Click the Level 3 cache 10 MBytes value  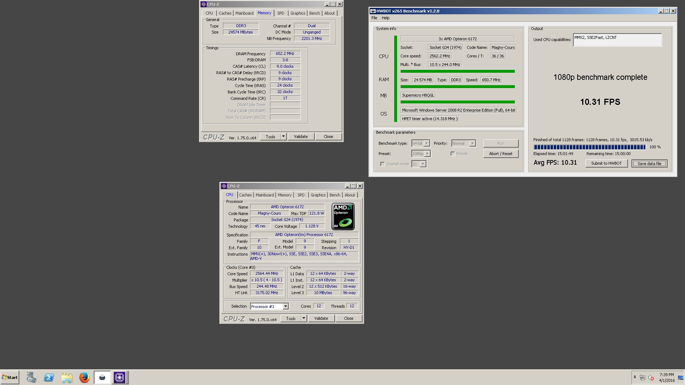[323, 293]
